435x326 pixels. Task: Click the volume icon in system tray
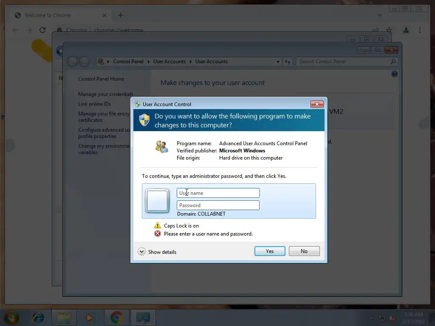click(x=392, y=318)
